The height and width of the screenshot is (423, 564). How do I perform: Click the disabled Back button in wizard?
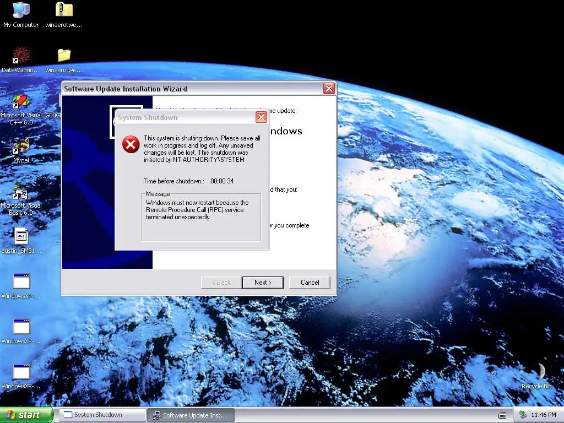point(221,283)
